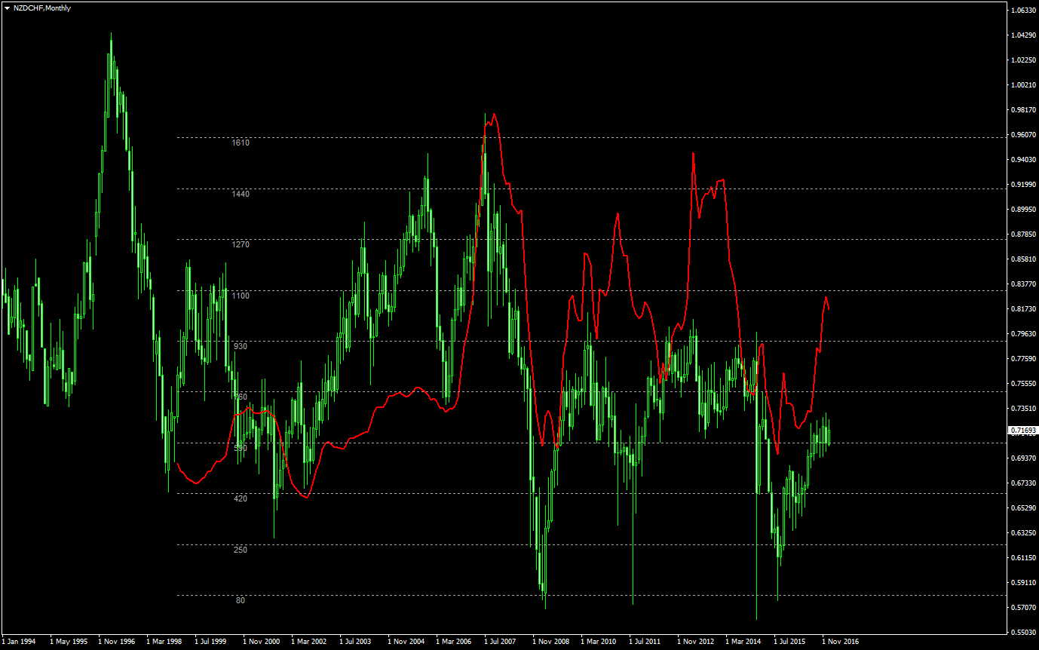
Task: Click the 0.85810 price scale value
Action: click(1023, 259)
